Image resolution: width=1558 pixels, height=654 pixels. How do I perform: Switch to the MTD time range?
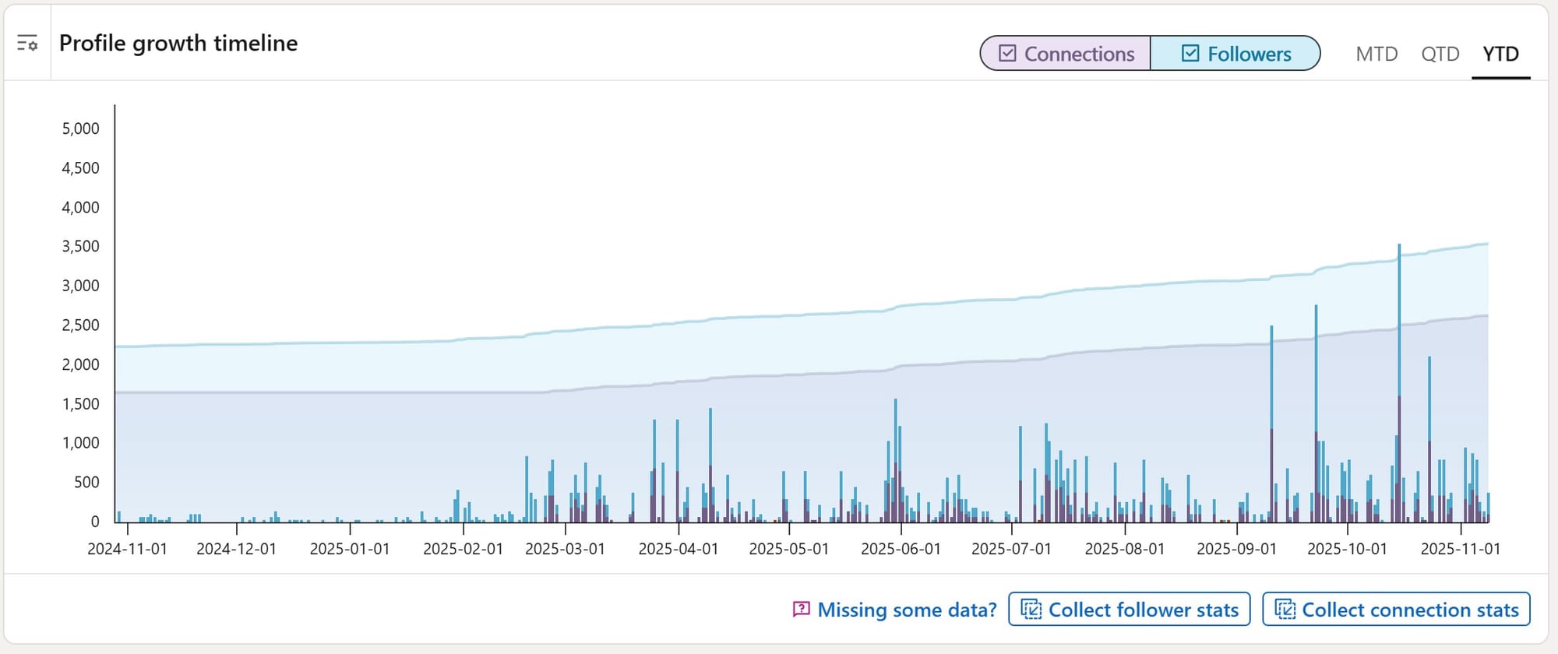(x=1376, y=54)
